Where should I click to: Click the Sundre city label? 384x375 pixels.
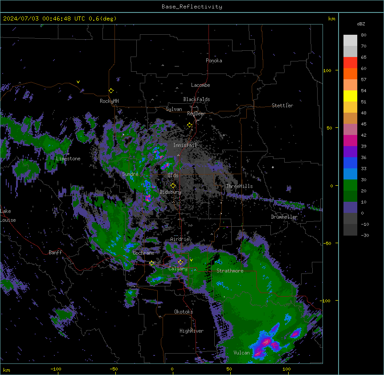(130, 174)
